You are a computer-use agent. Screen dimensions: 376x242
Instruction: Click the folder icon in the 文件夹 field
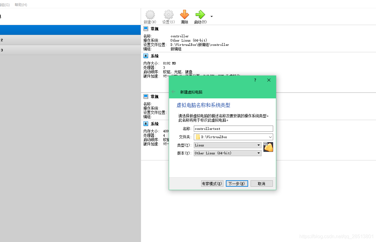(x=198, y=137)
